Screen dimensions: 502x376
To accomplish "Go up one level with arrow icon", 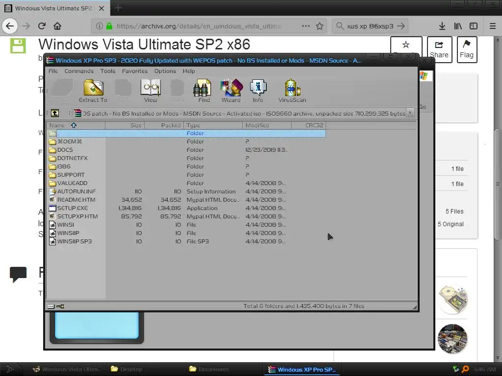I will click(55, 113).
